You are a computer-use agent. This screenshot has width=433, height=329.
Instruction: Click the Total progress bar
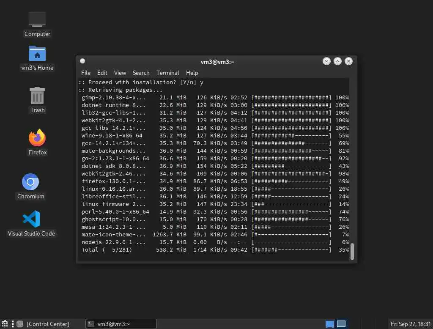coord(291,250)
